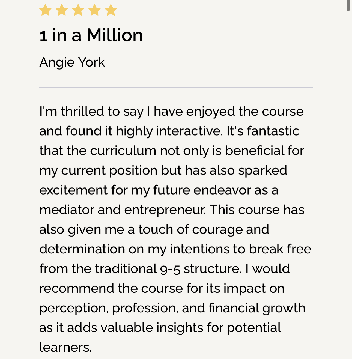Click the final word "learners" in the review

coord(65,347)
